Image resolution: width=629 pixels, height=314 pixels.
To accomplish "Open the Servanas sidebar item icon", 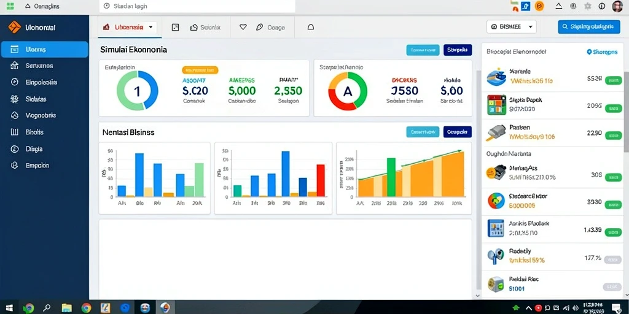I will point(15,66).
